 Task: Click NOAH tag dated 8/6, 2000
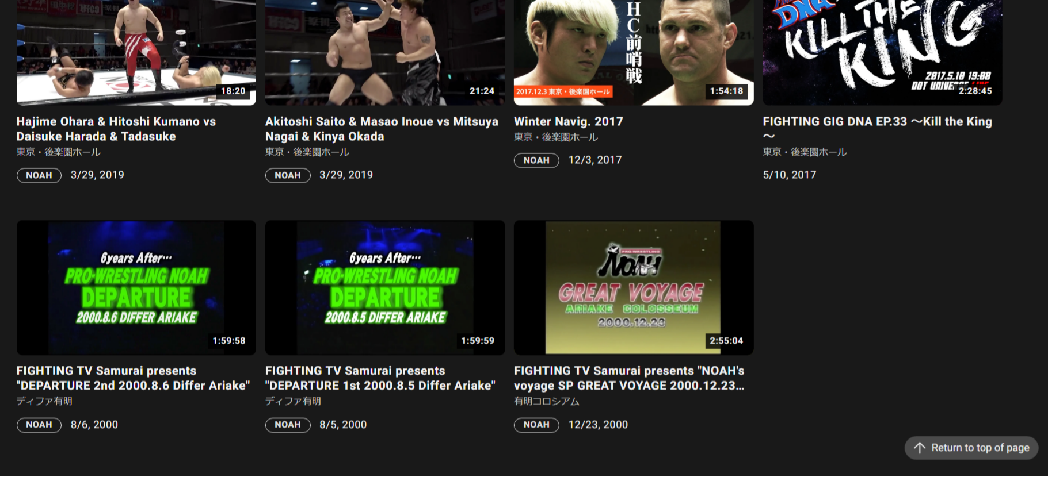[39, 425]
